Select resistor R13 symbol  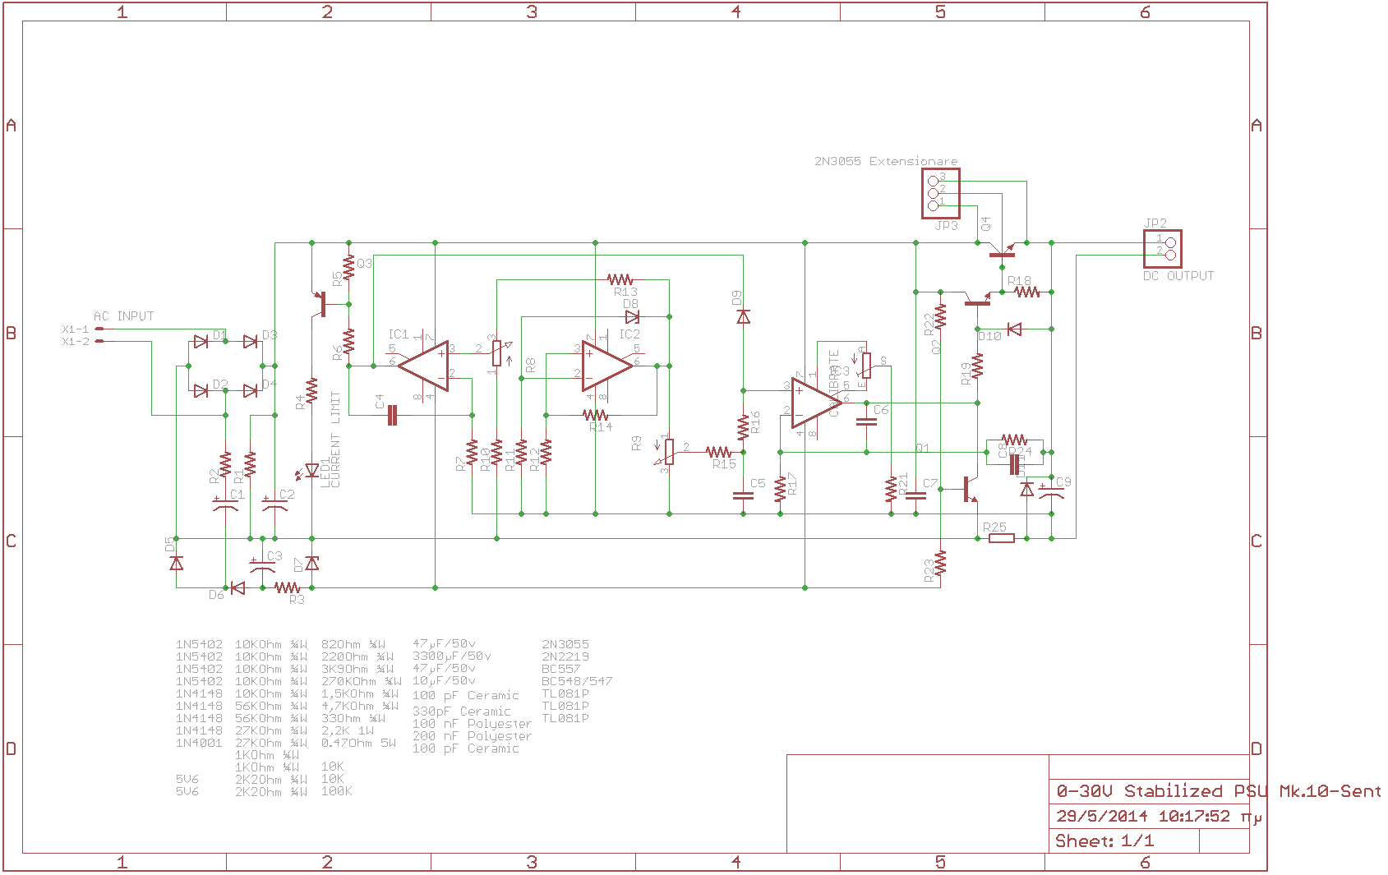(x=620, y=279)
